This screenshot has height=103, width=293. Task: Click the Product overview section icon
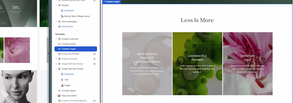[x=59, y=39]
